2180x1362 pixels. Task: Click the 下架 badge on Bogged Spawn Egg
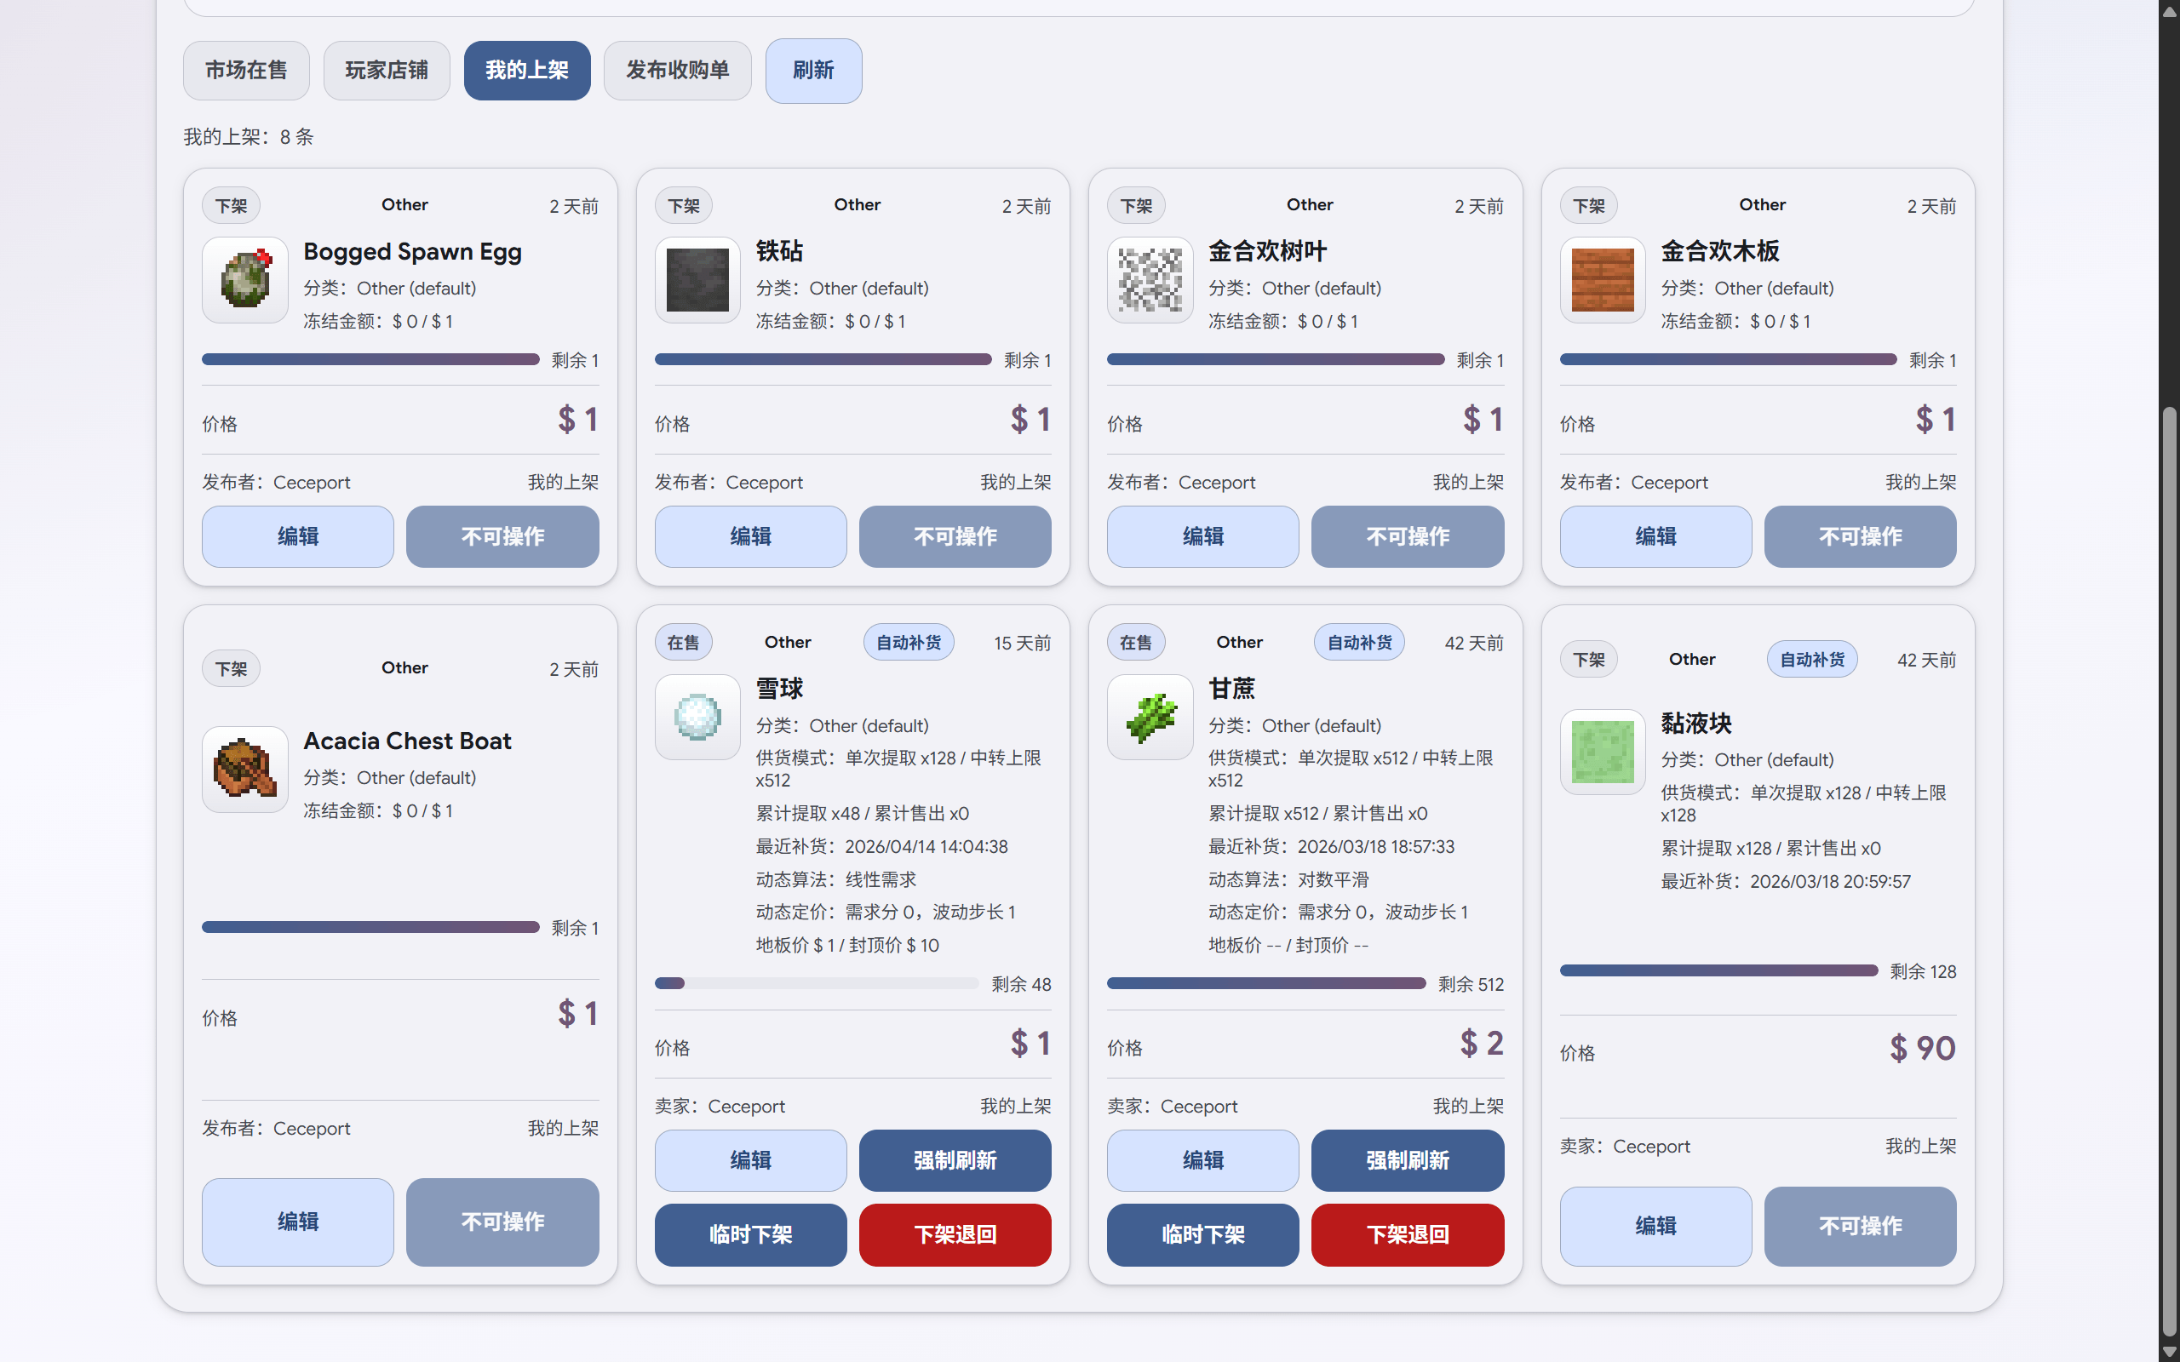click(x=232, y=206)
